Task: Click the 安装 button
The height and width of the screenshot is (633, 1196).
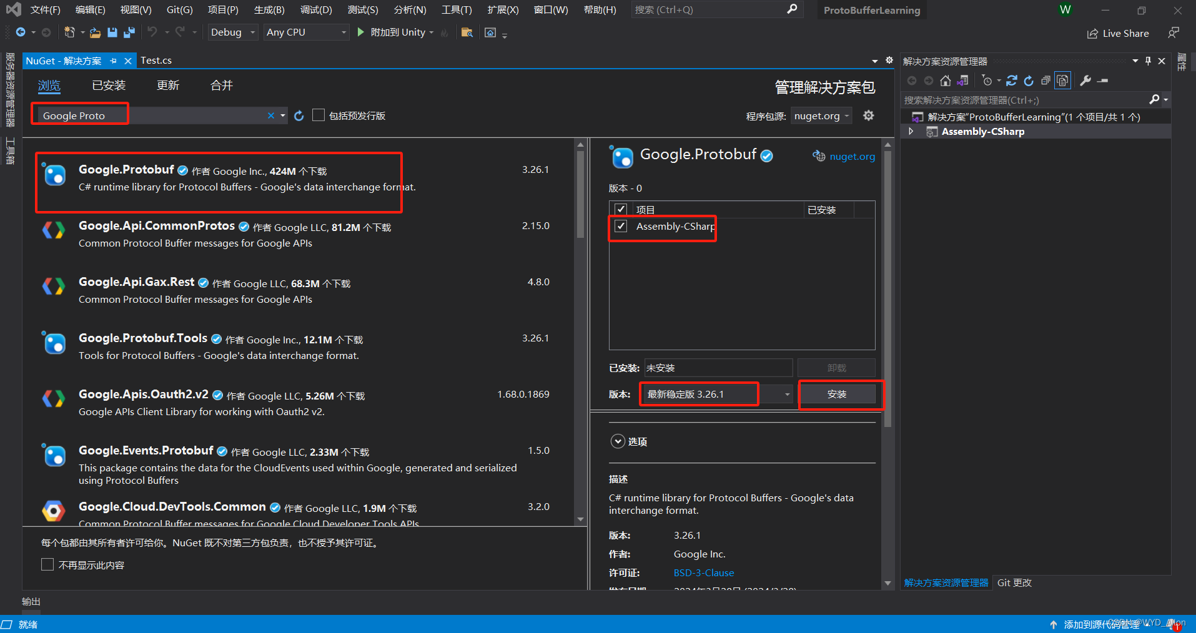Action: pyautogui.click(x=837, y=394)
